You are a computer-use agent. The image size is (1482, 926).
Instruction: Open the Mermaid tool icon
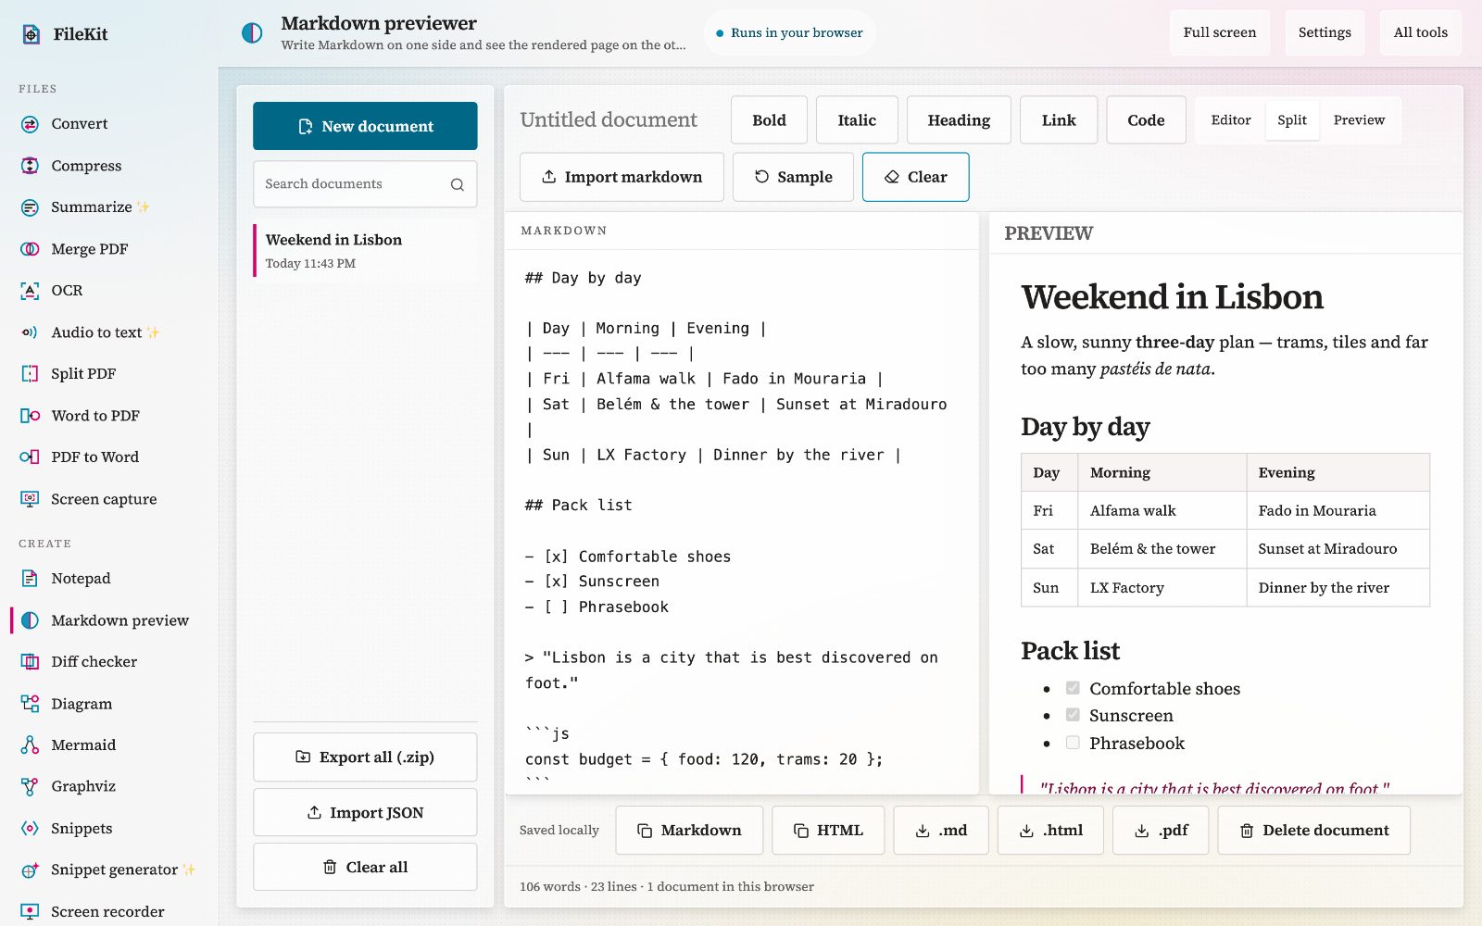(x=30, y=745)
